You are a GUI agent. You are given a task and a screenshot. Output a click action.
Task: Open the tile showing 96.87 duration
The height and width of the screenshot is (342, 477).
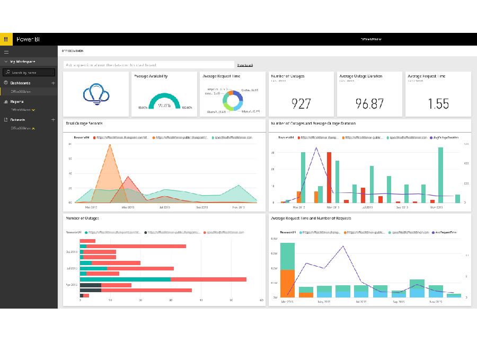(x=369, y=94)
